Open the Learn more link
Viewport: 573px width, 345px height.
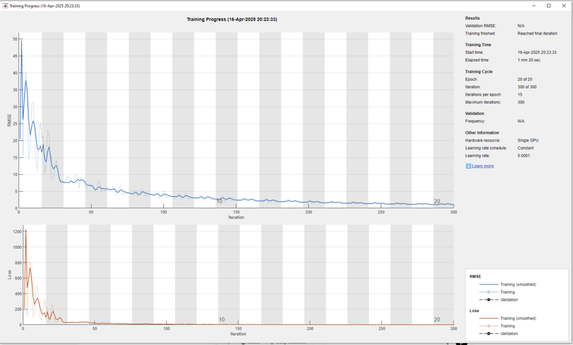click(482, 166)
